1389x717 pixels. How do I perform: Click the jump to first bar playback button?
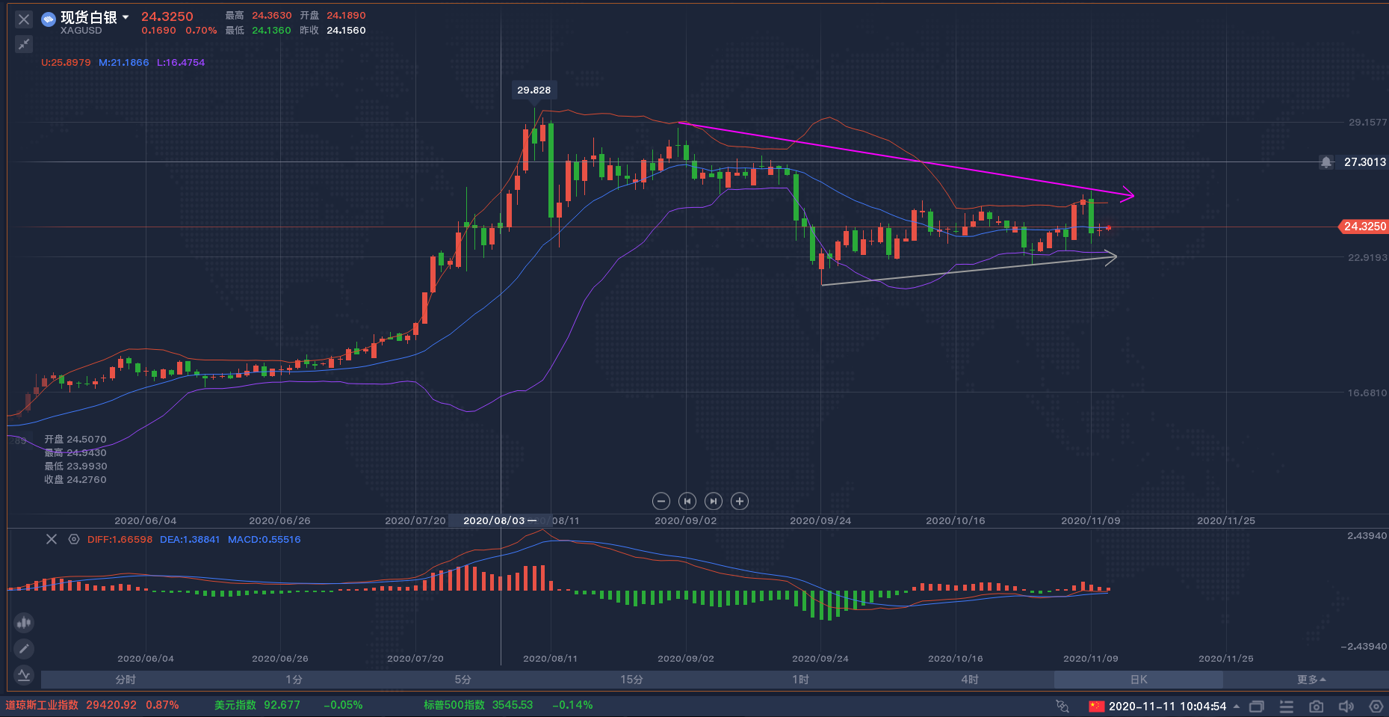(x=687, y=501)
